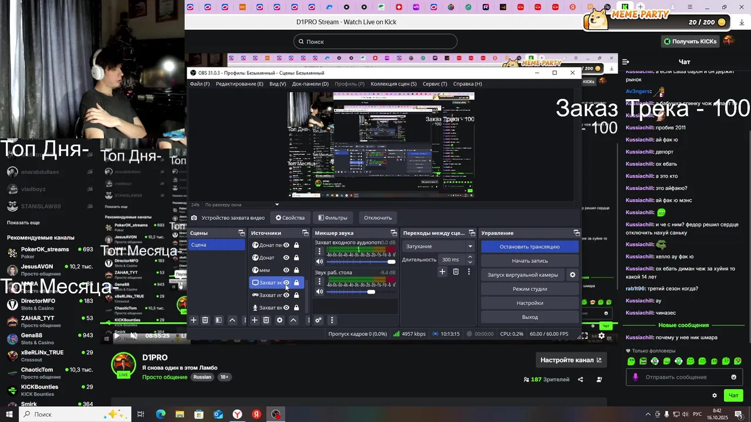This screenshot has height=422, width=751.
Task: Open source properties gear in Источники toolbar
Action: point(280,320)
